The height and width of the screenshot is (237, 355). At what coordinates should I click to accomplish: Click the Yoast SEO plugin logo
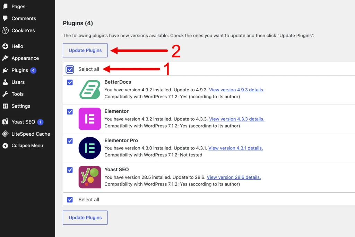coord(90,177)
